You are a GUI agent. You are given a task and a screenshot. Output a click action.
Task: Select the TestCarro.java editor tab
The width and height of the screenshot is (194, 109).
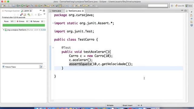click(75, 11)
